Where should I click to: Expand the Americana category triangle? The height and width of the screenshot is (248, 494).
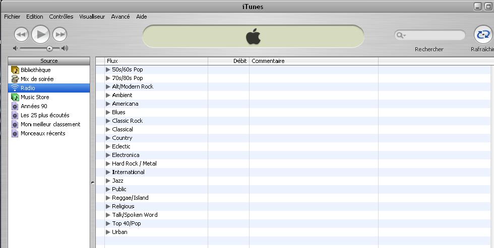pyautogui.click(x=108, y=104)
